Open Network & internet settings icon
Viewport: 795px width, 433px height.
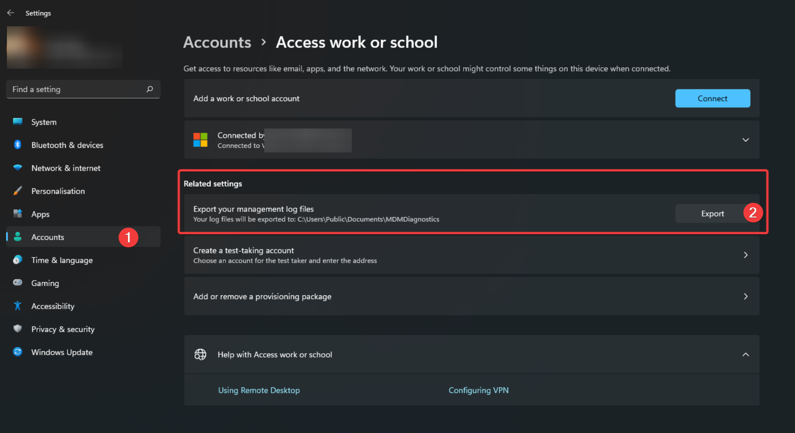pyautogui.click(x=17, y=168)
